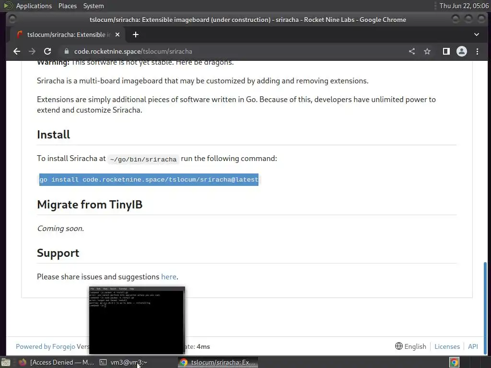491x368 pixels.
Task: Click Chrome icon in the taskbar tray
Action: click(x=455, y=362)
